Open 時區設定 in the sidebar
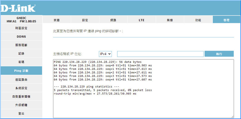Screen dimensions: 241x119 pos(21,28)
